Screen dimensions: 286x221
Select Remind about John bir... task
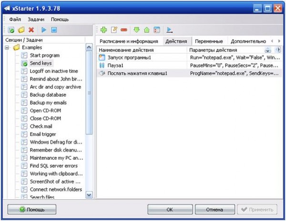point(56,79)
